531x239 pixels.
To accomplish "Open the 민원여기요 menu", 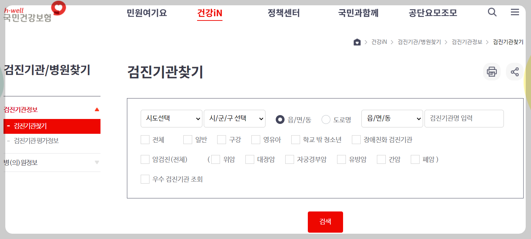I will tap(146, 13).
